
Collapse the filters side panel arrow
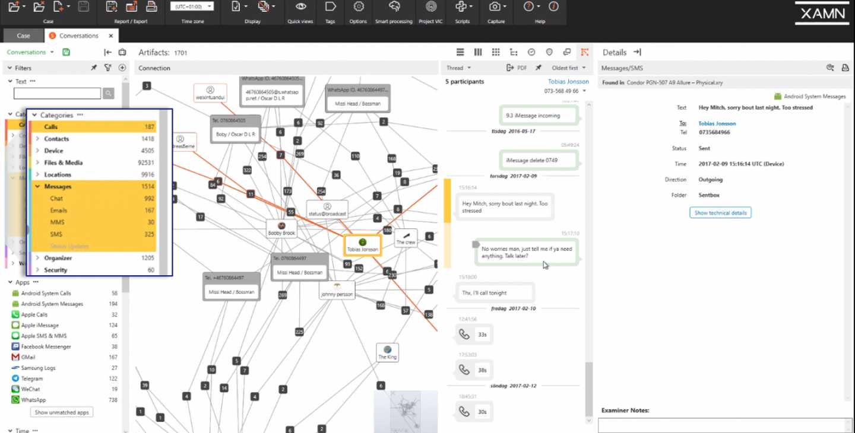click(x=107, y=52)
